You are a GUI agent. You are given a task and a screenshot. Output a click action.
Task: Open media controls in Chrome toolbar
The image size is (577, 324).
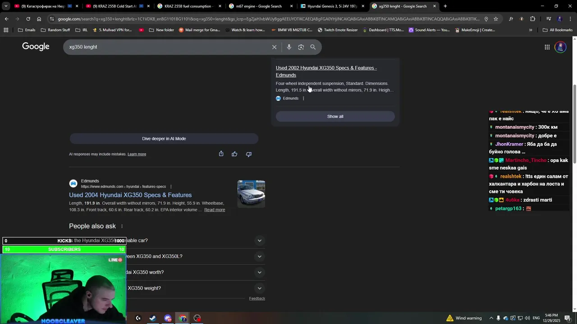(x=549, y=19)
